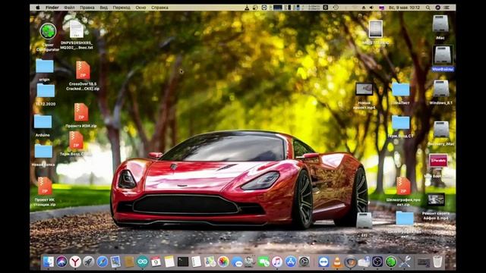This screenshot has width=486, height=273.
Task: Open the Finder menu
Action: pos(52,8)
